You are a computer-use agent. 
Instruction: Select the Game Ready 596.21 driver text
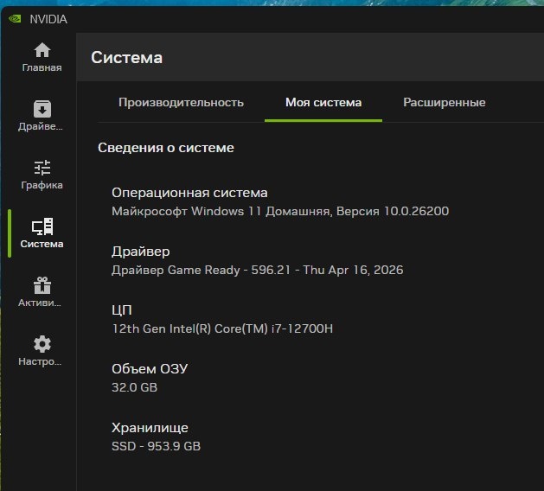coord(258,270)
